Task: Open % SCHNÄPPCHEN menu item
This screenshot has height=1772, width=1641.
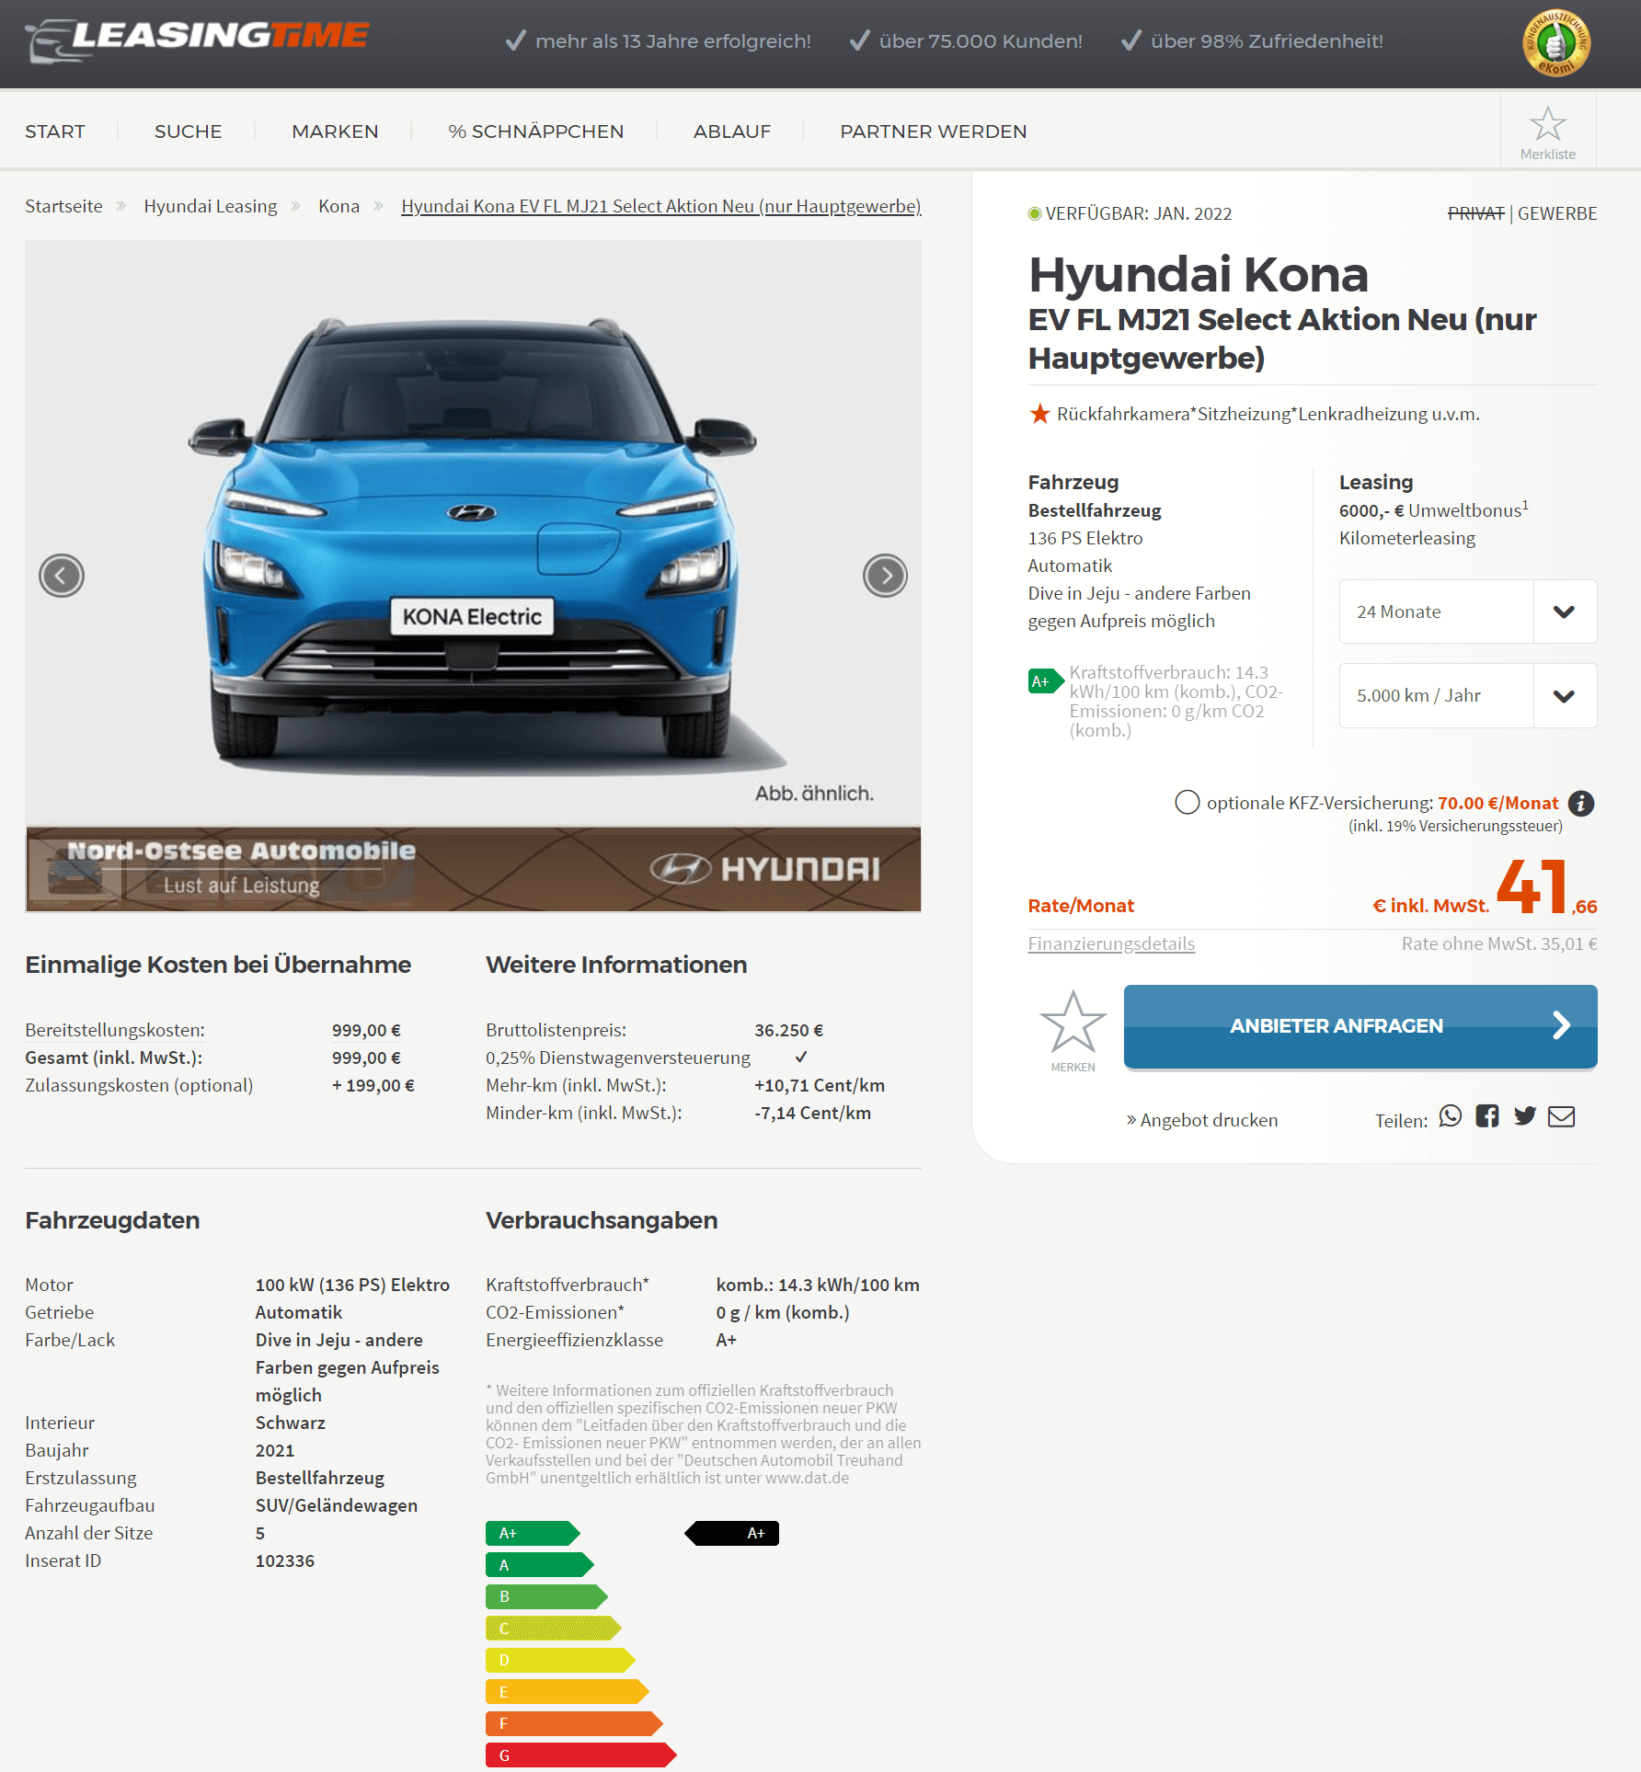Action: (536, 131)
